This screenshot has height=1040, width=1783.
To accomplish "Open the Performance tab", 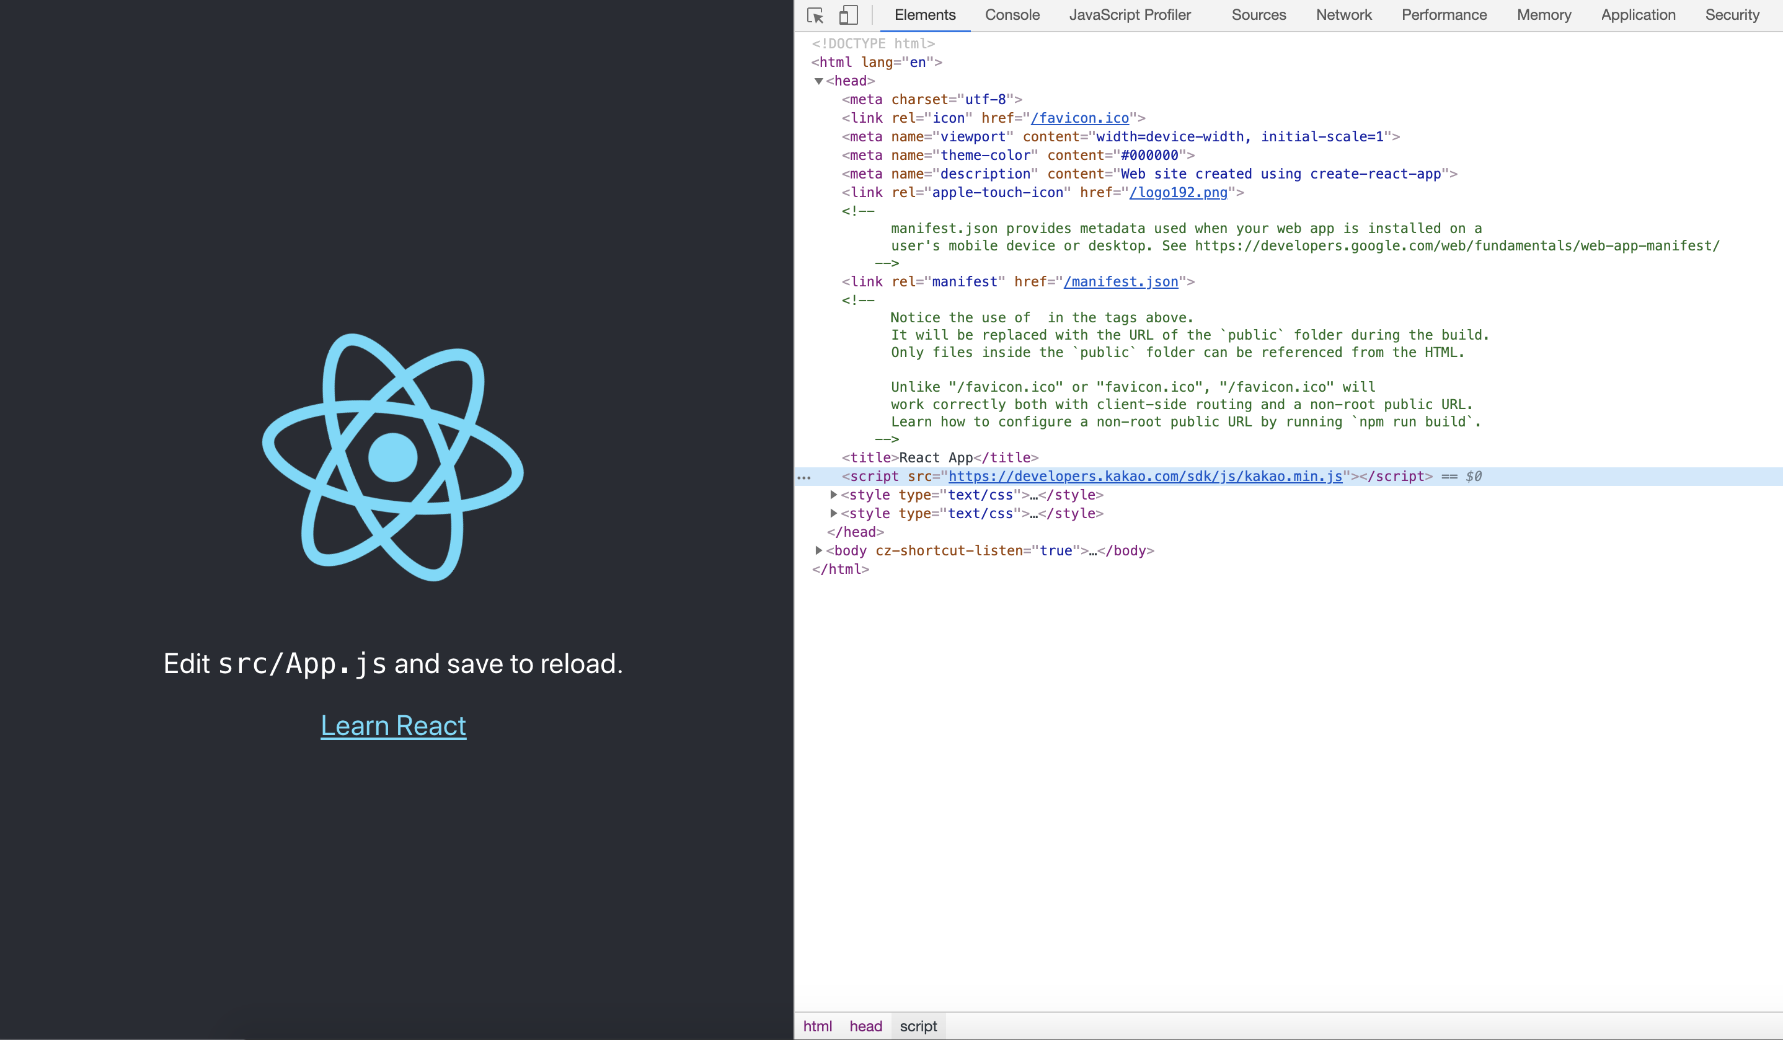I will pos(1444,15).
